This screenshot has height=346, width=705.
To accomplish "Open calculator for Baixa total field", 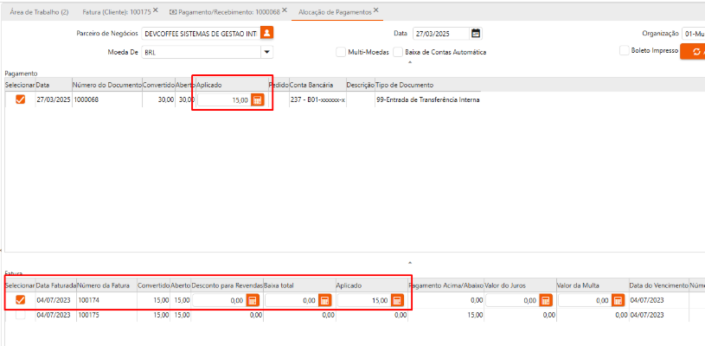I will click(x=324, y=300).
